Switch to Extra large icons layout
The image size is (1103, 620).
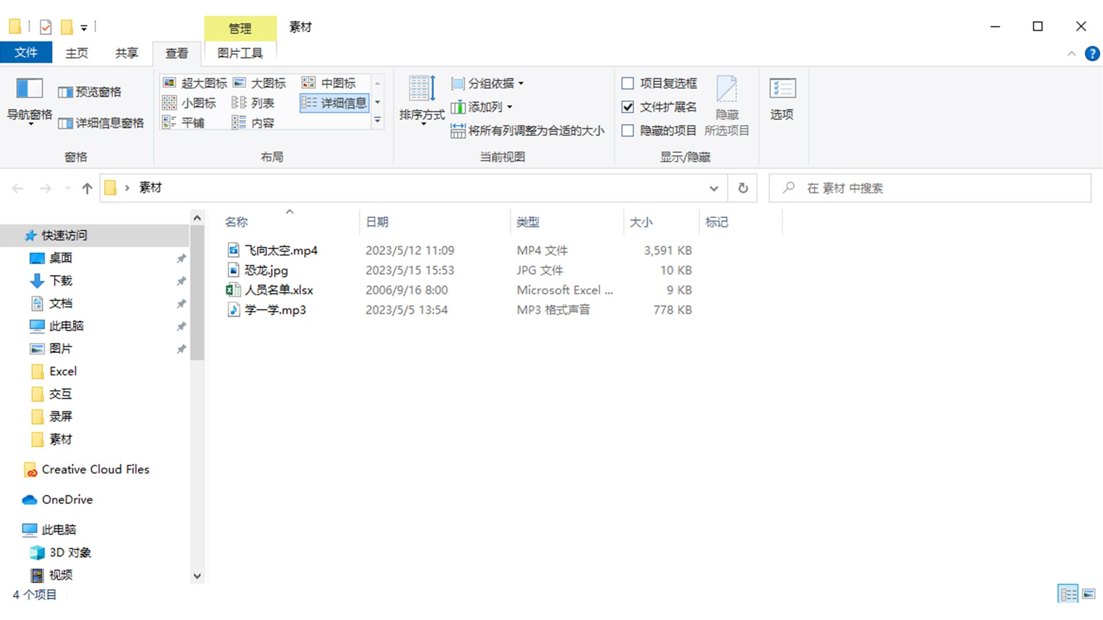[x=195, y=83]
